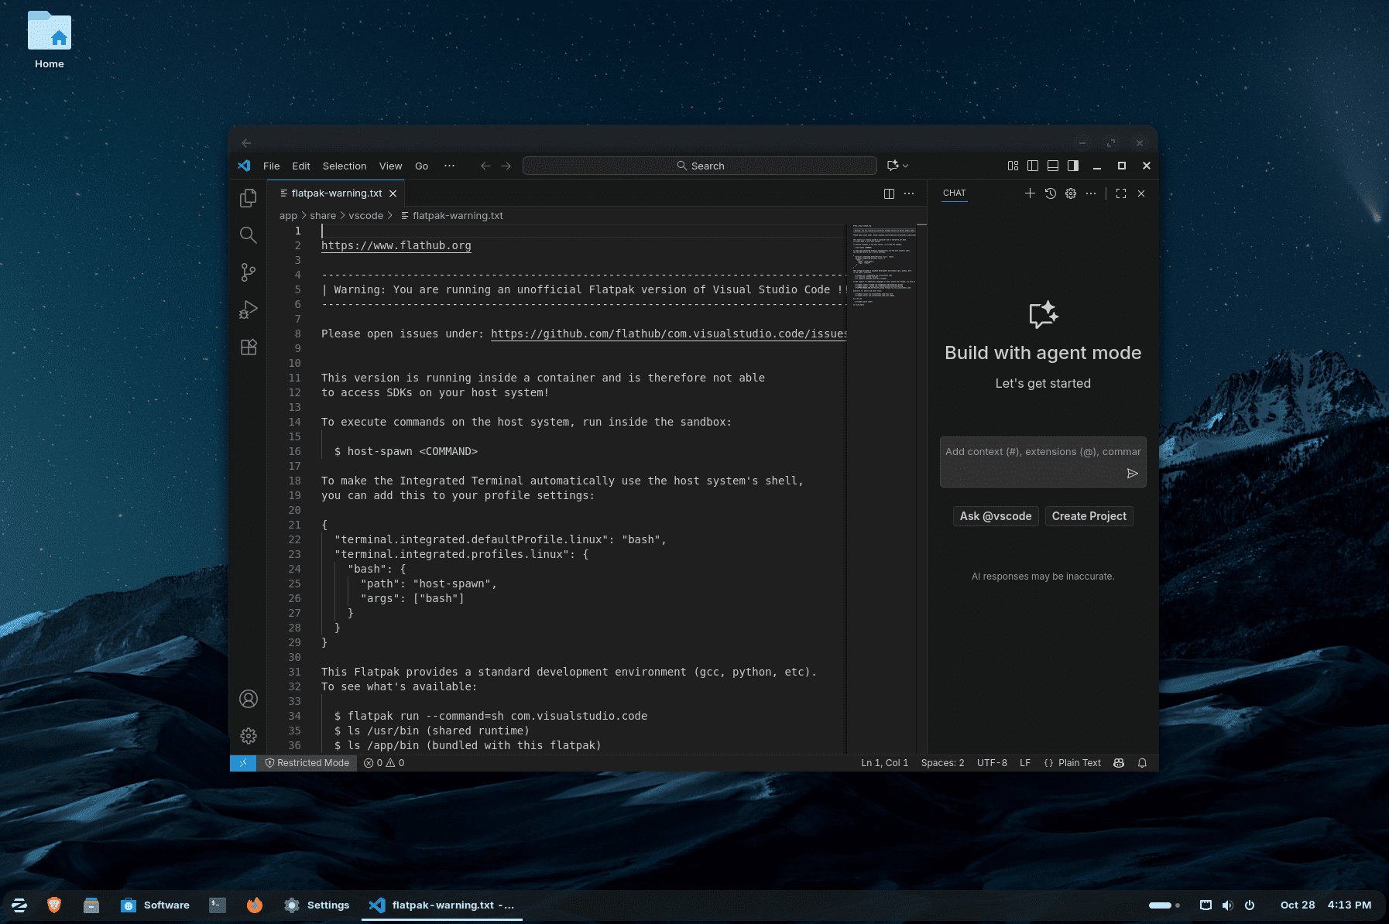Click the Ask @vscode button
The image size is (1389, 924).
coord(996,516)
